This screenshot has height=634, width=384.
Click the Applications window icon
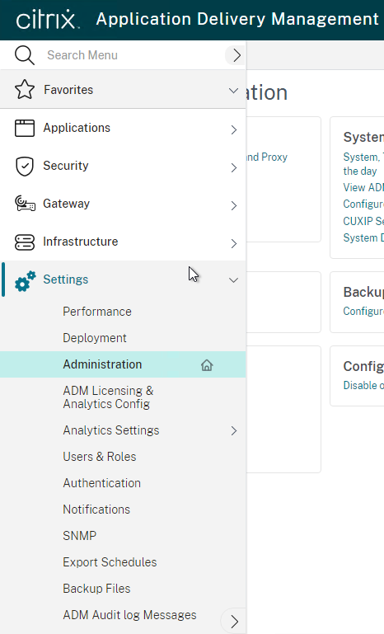(x=25, y=128)
